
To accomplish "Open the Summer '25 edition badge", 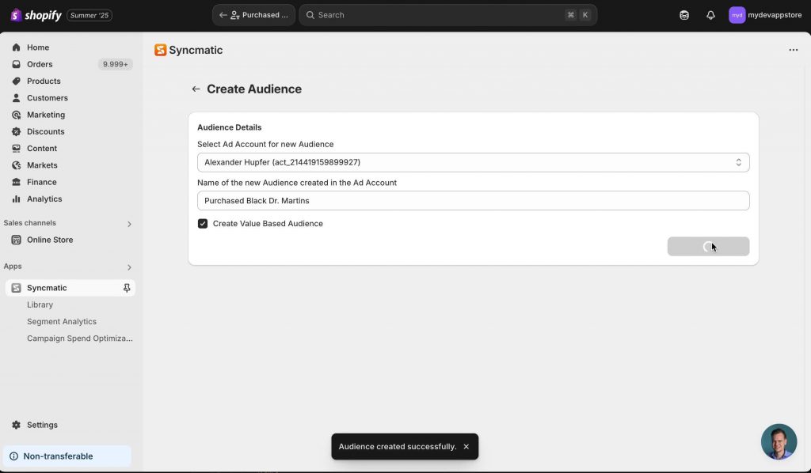I will pos(89,16).
